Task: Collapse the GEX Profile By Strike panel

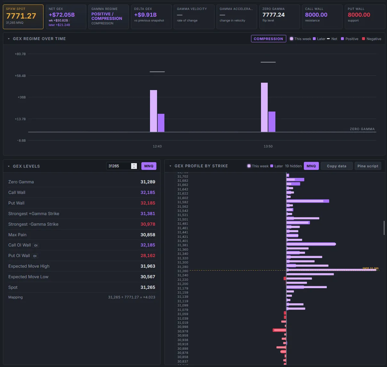Action: point(170,166)
